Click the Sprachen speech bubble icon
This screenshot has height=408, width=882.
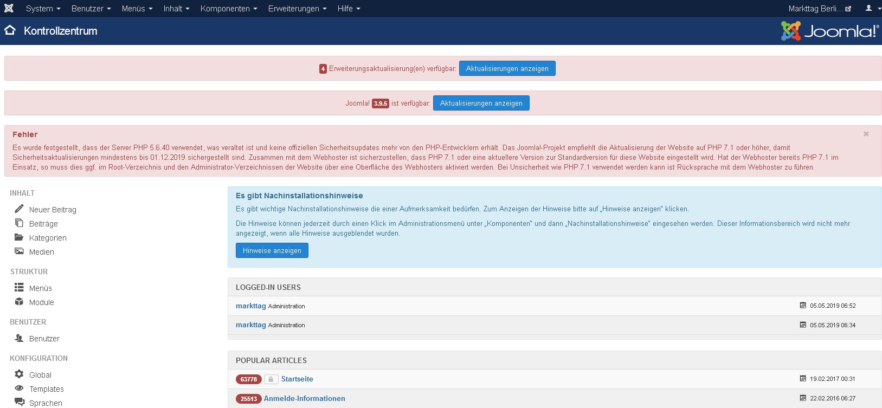[19, 402]
